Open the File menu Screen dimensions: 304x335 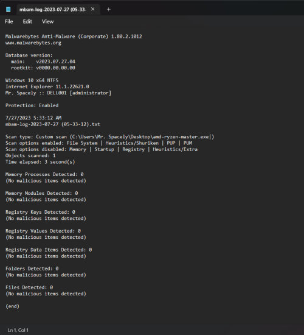[9, 21]
